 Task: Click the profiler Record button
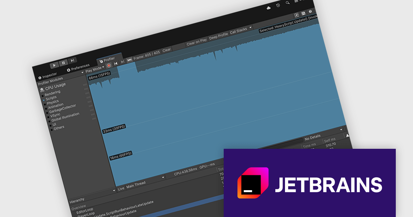coord(109,65)
